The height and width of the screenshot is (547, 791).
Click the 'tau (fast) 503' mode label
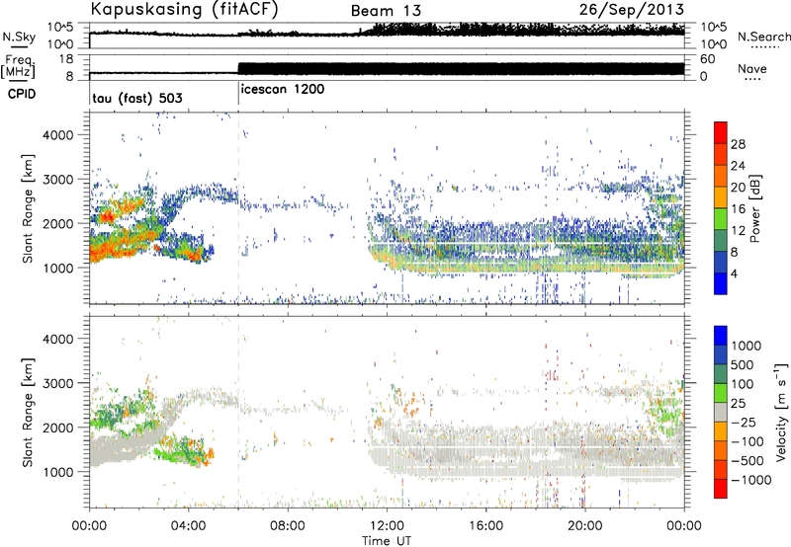coord(137,98)
